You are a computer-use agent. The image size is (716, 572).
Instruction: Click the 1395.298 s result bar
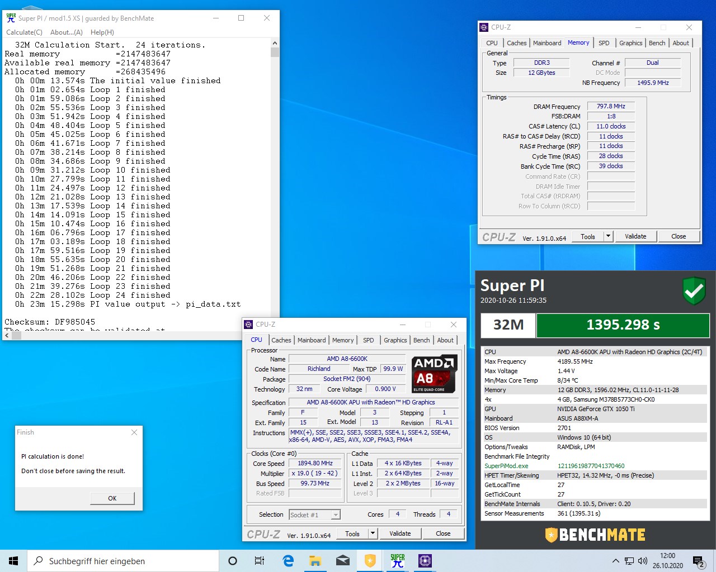coord(623,325)
